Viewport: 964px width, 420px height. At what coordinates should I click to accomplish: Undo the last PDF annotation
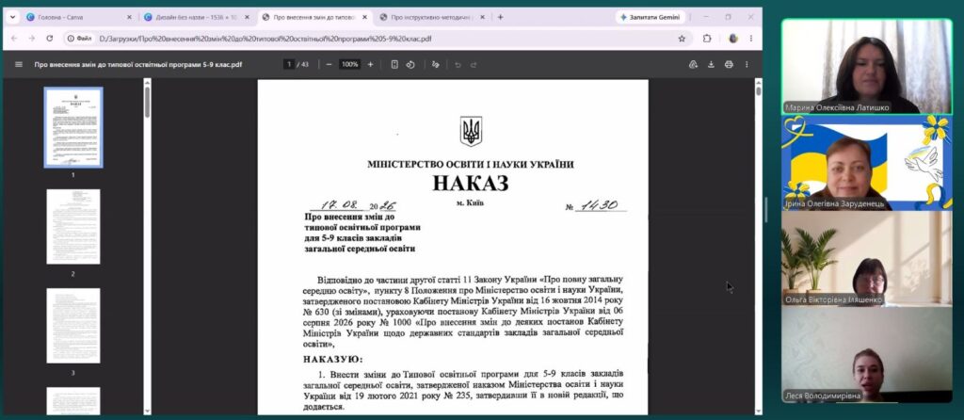[458, 64]
